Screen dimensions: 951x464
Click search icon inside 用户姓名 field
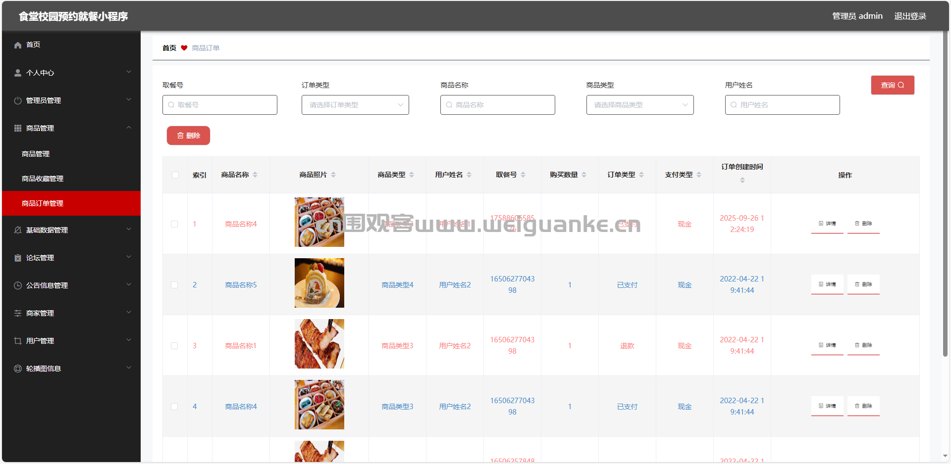tap(734, 105)
